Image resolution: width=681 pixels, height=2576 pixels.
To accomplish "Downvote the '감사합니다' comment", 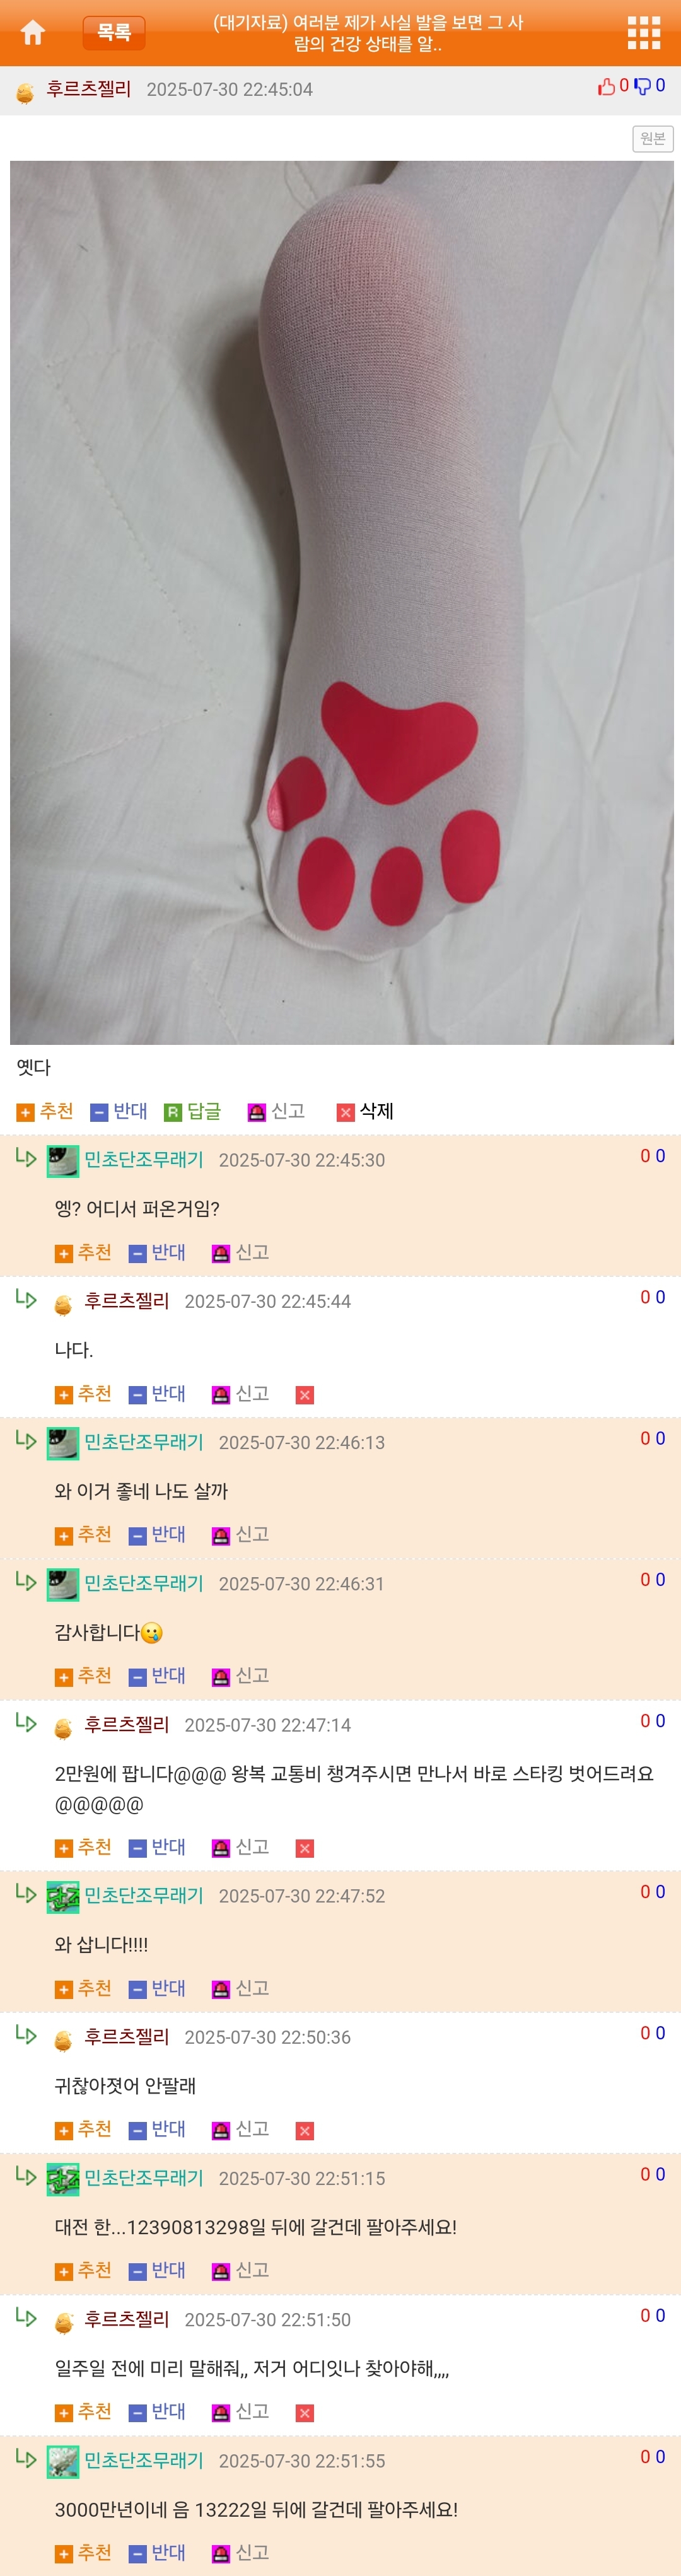I will [x=157, y=1676].
